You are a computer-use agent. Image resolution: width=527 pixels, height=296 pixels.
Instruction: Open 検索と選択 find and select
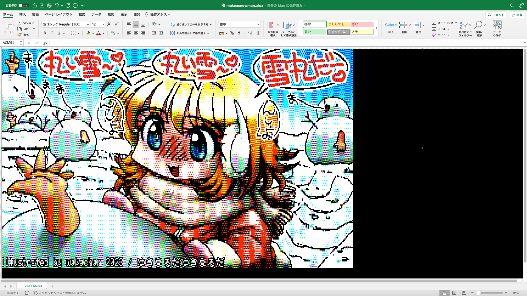click(480, 29)
